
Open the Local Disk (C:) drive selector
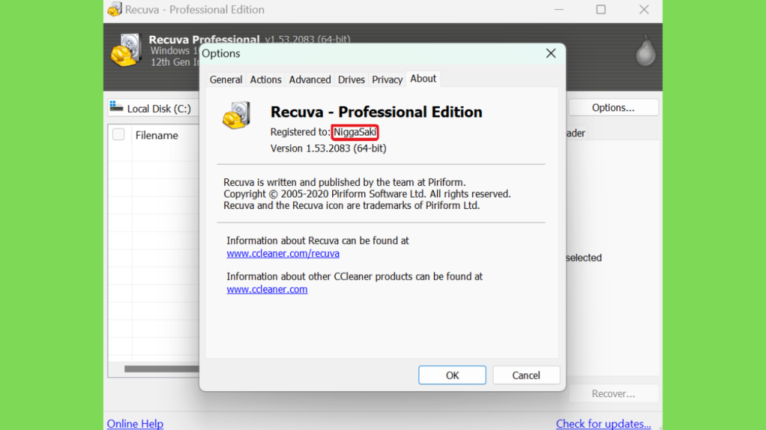pyautogui.click(x=153, y=108)
